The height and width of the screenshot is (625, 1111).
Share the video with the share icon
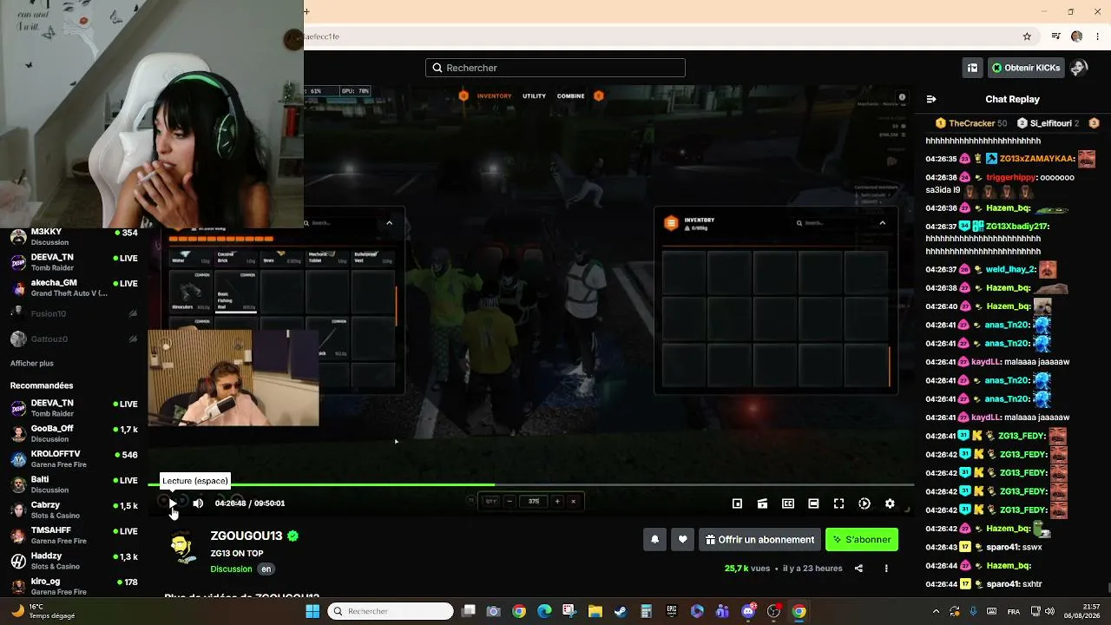[858, 569]
